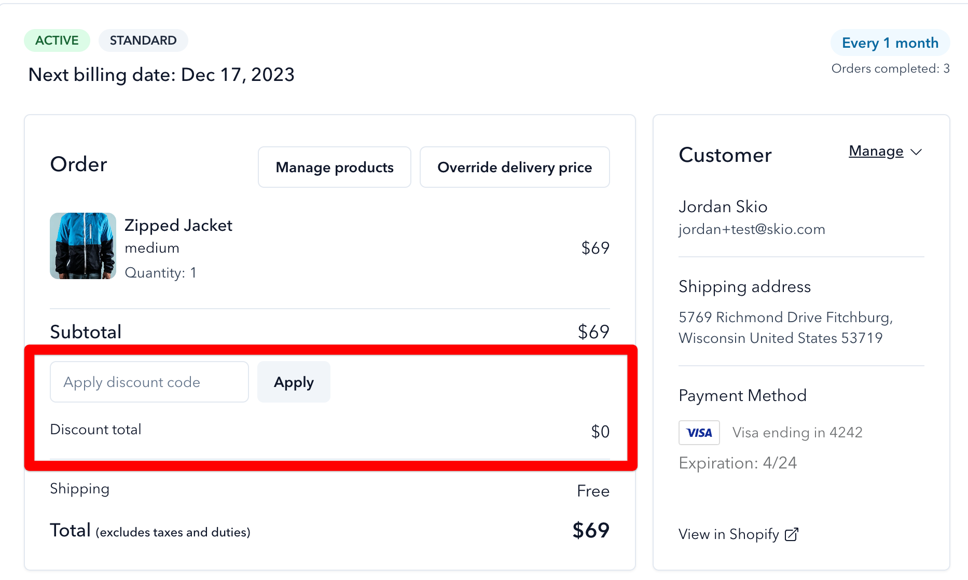This screenshot has width=968, height=580.
Task: Open the Zipped Jacket product thumbnail
Action: pyautogui.click(x=83, y=246)
